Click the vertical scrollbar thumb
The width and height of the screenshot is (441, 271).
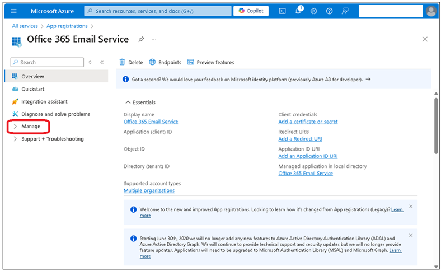[x=436, y=125]
